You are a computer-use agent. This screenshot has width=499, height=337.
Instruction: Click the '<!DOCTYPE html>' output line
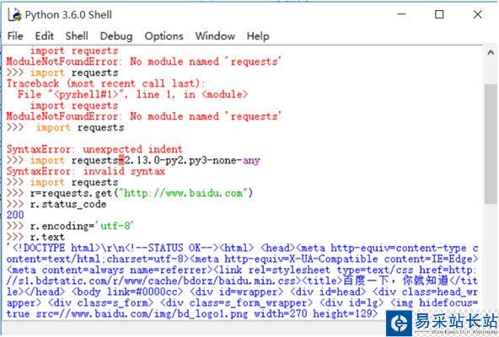point(242,248)
